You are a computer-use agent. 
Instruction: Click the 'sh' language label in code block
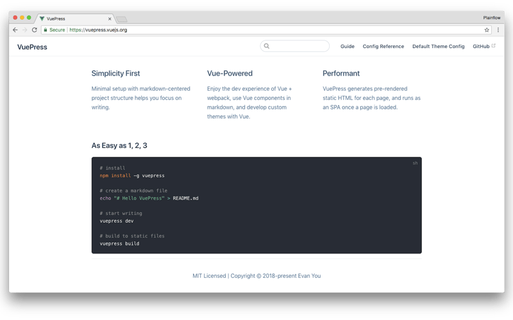tap(415, 163)
